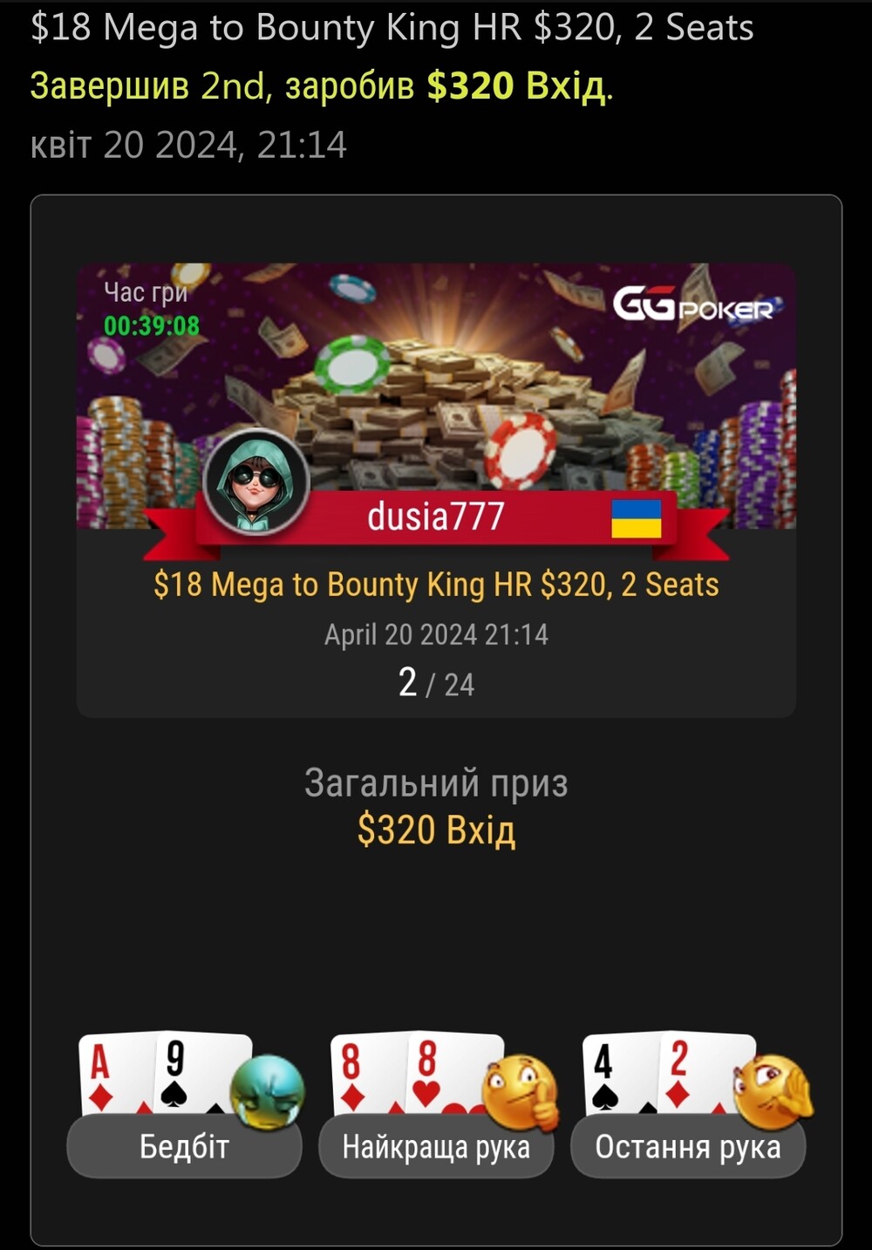Click the 2 / 24 finishing position
872x1250 pixels.
[x=436, y=683]
